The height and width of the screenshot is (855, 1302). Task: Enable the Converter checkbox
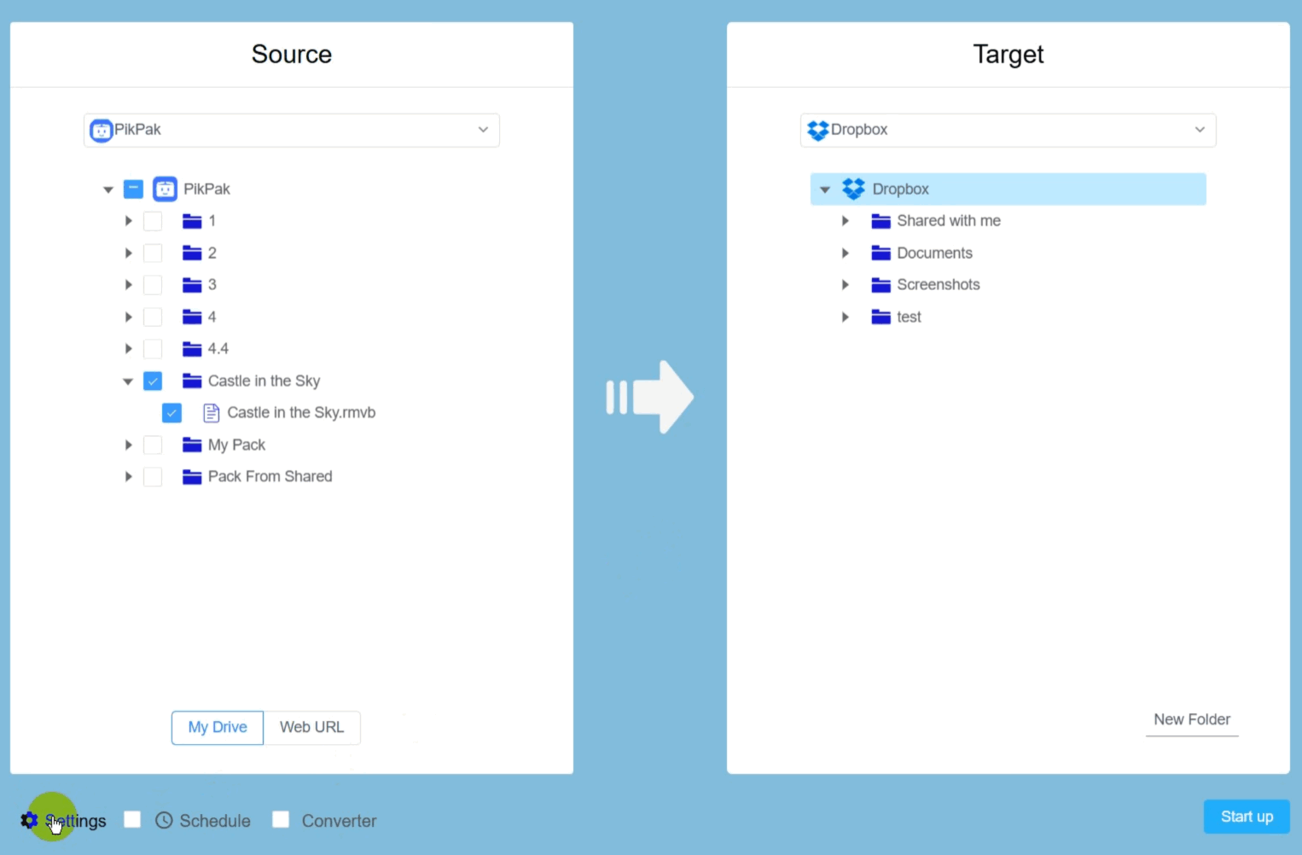281,819
